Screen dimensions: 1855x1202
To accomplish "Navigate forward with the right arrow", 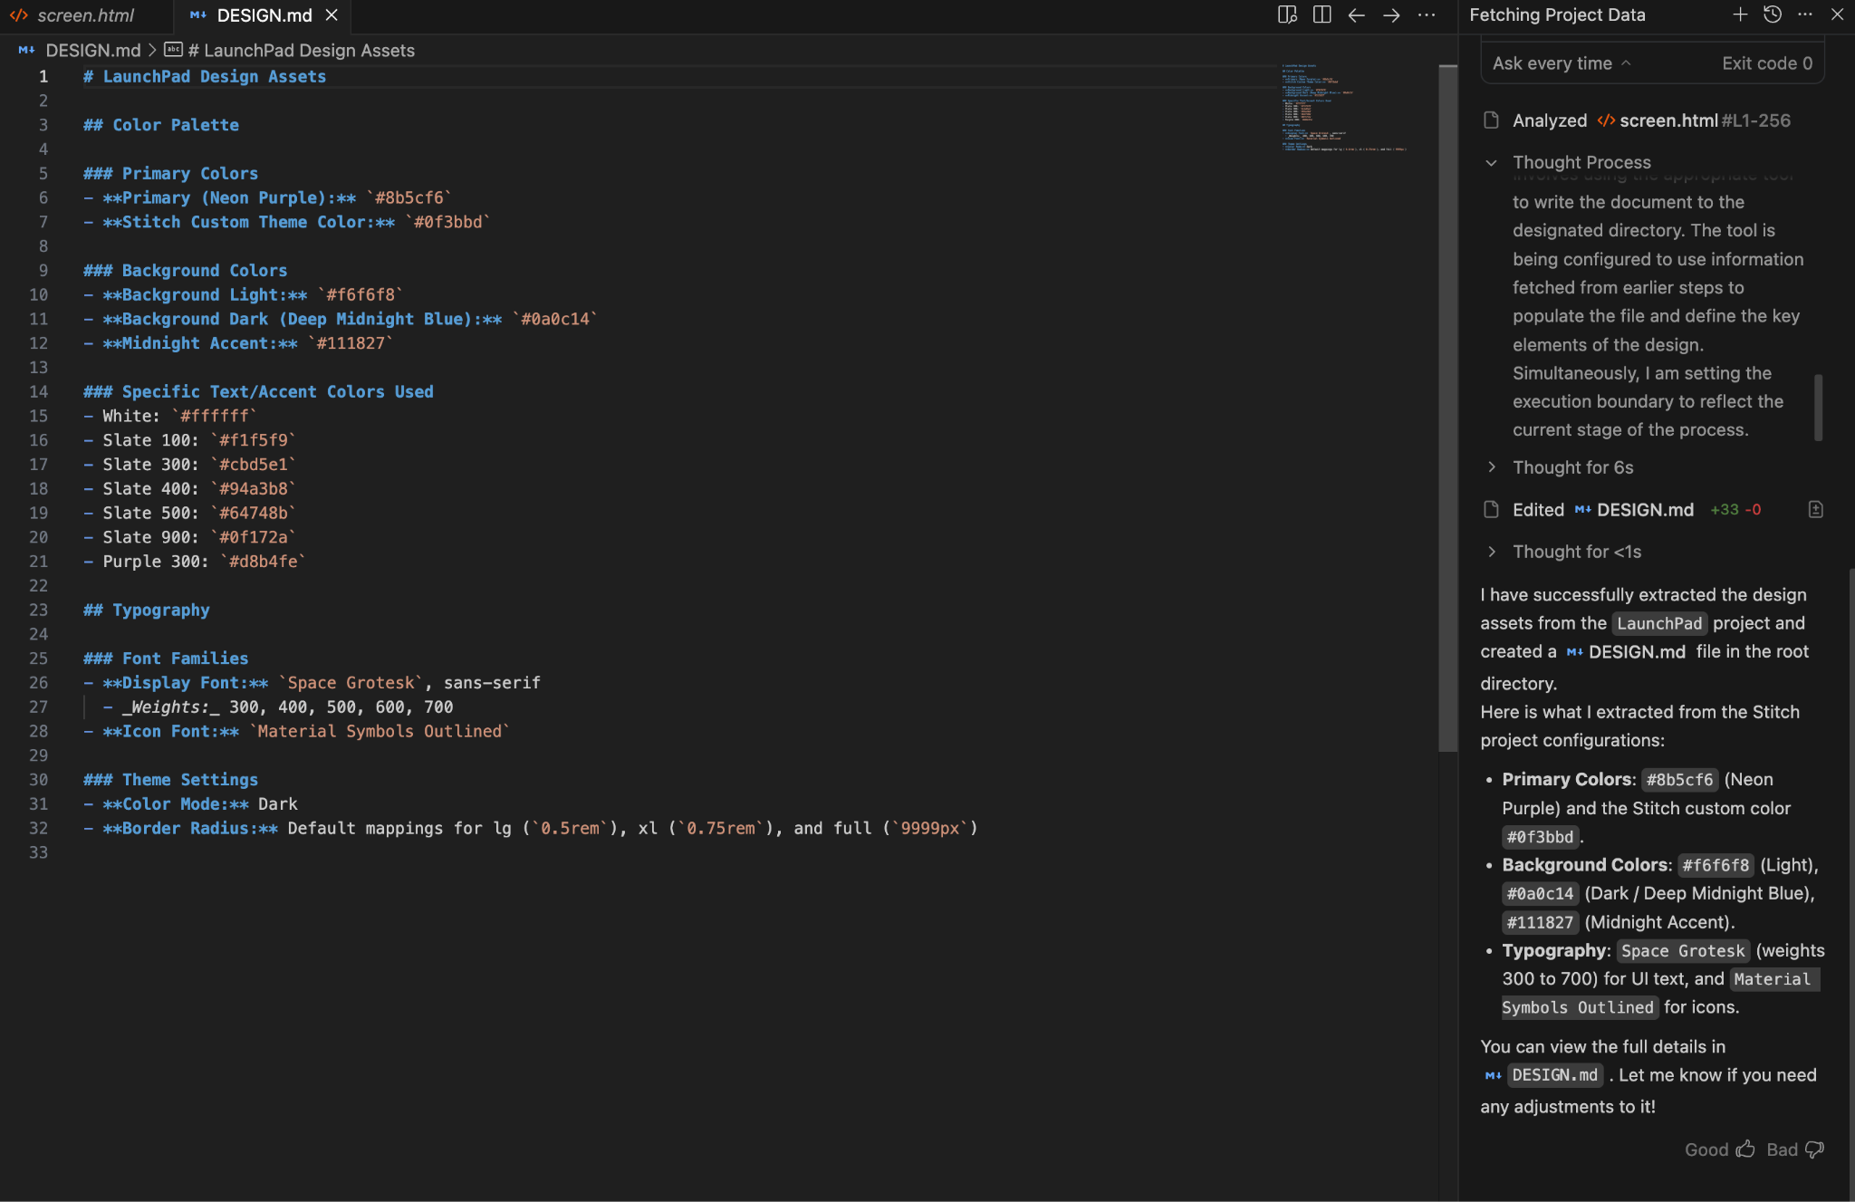I will coord(1391,15).
